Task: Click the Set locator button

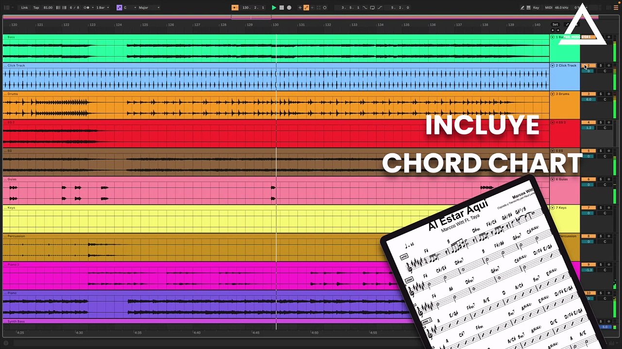Action: click(x=555, y=25)
